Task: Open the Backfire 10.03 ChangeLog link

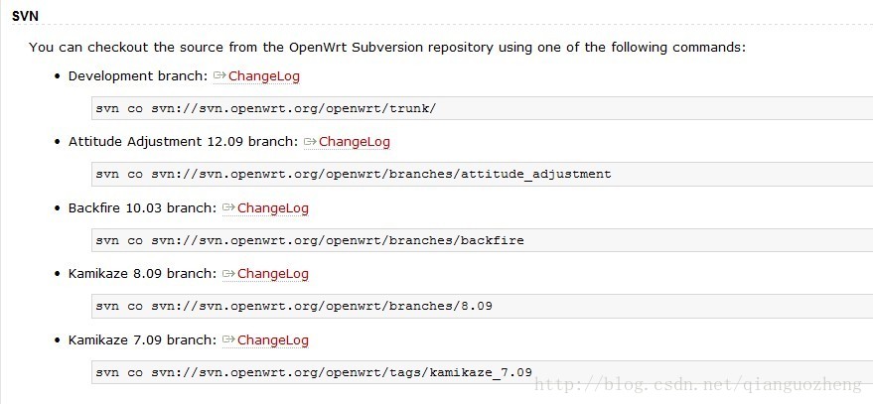Action: [x=273, y=208]
